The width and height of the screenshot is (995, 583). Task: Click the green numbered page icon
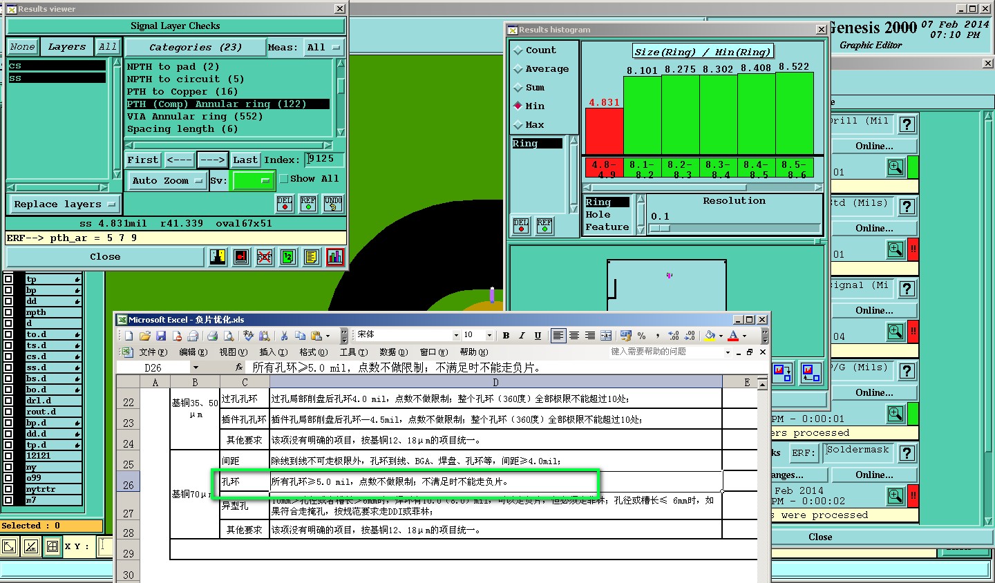[288, 257]
